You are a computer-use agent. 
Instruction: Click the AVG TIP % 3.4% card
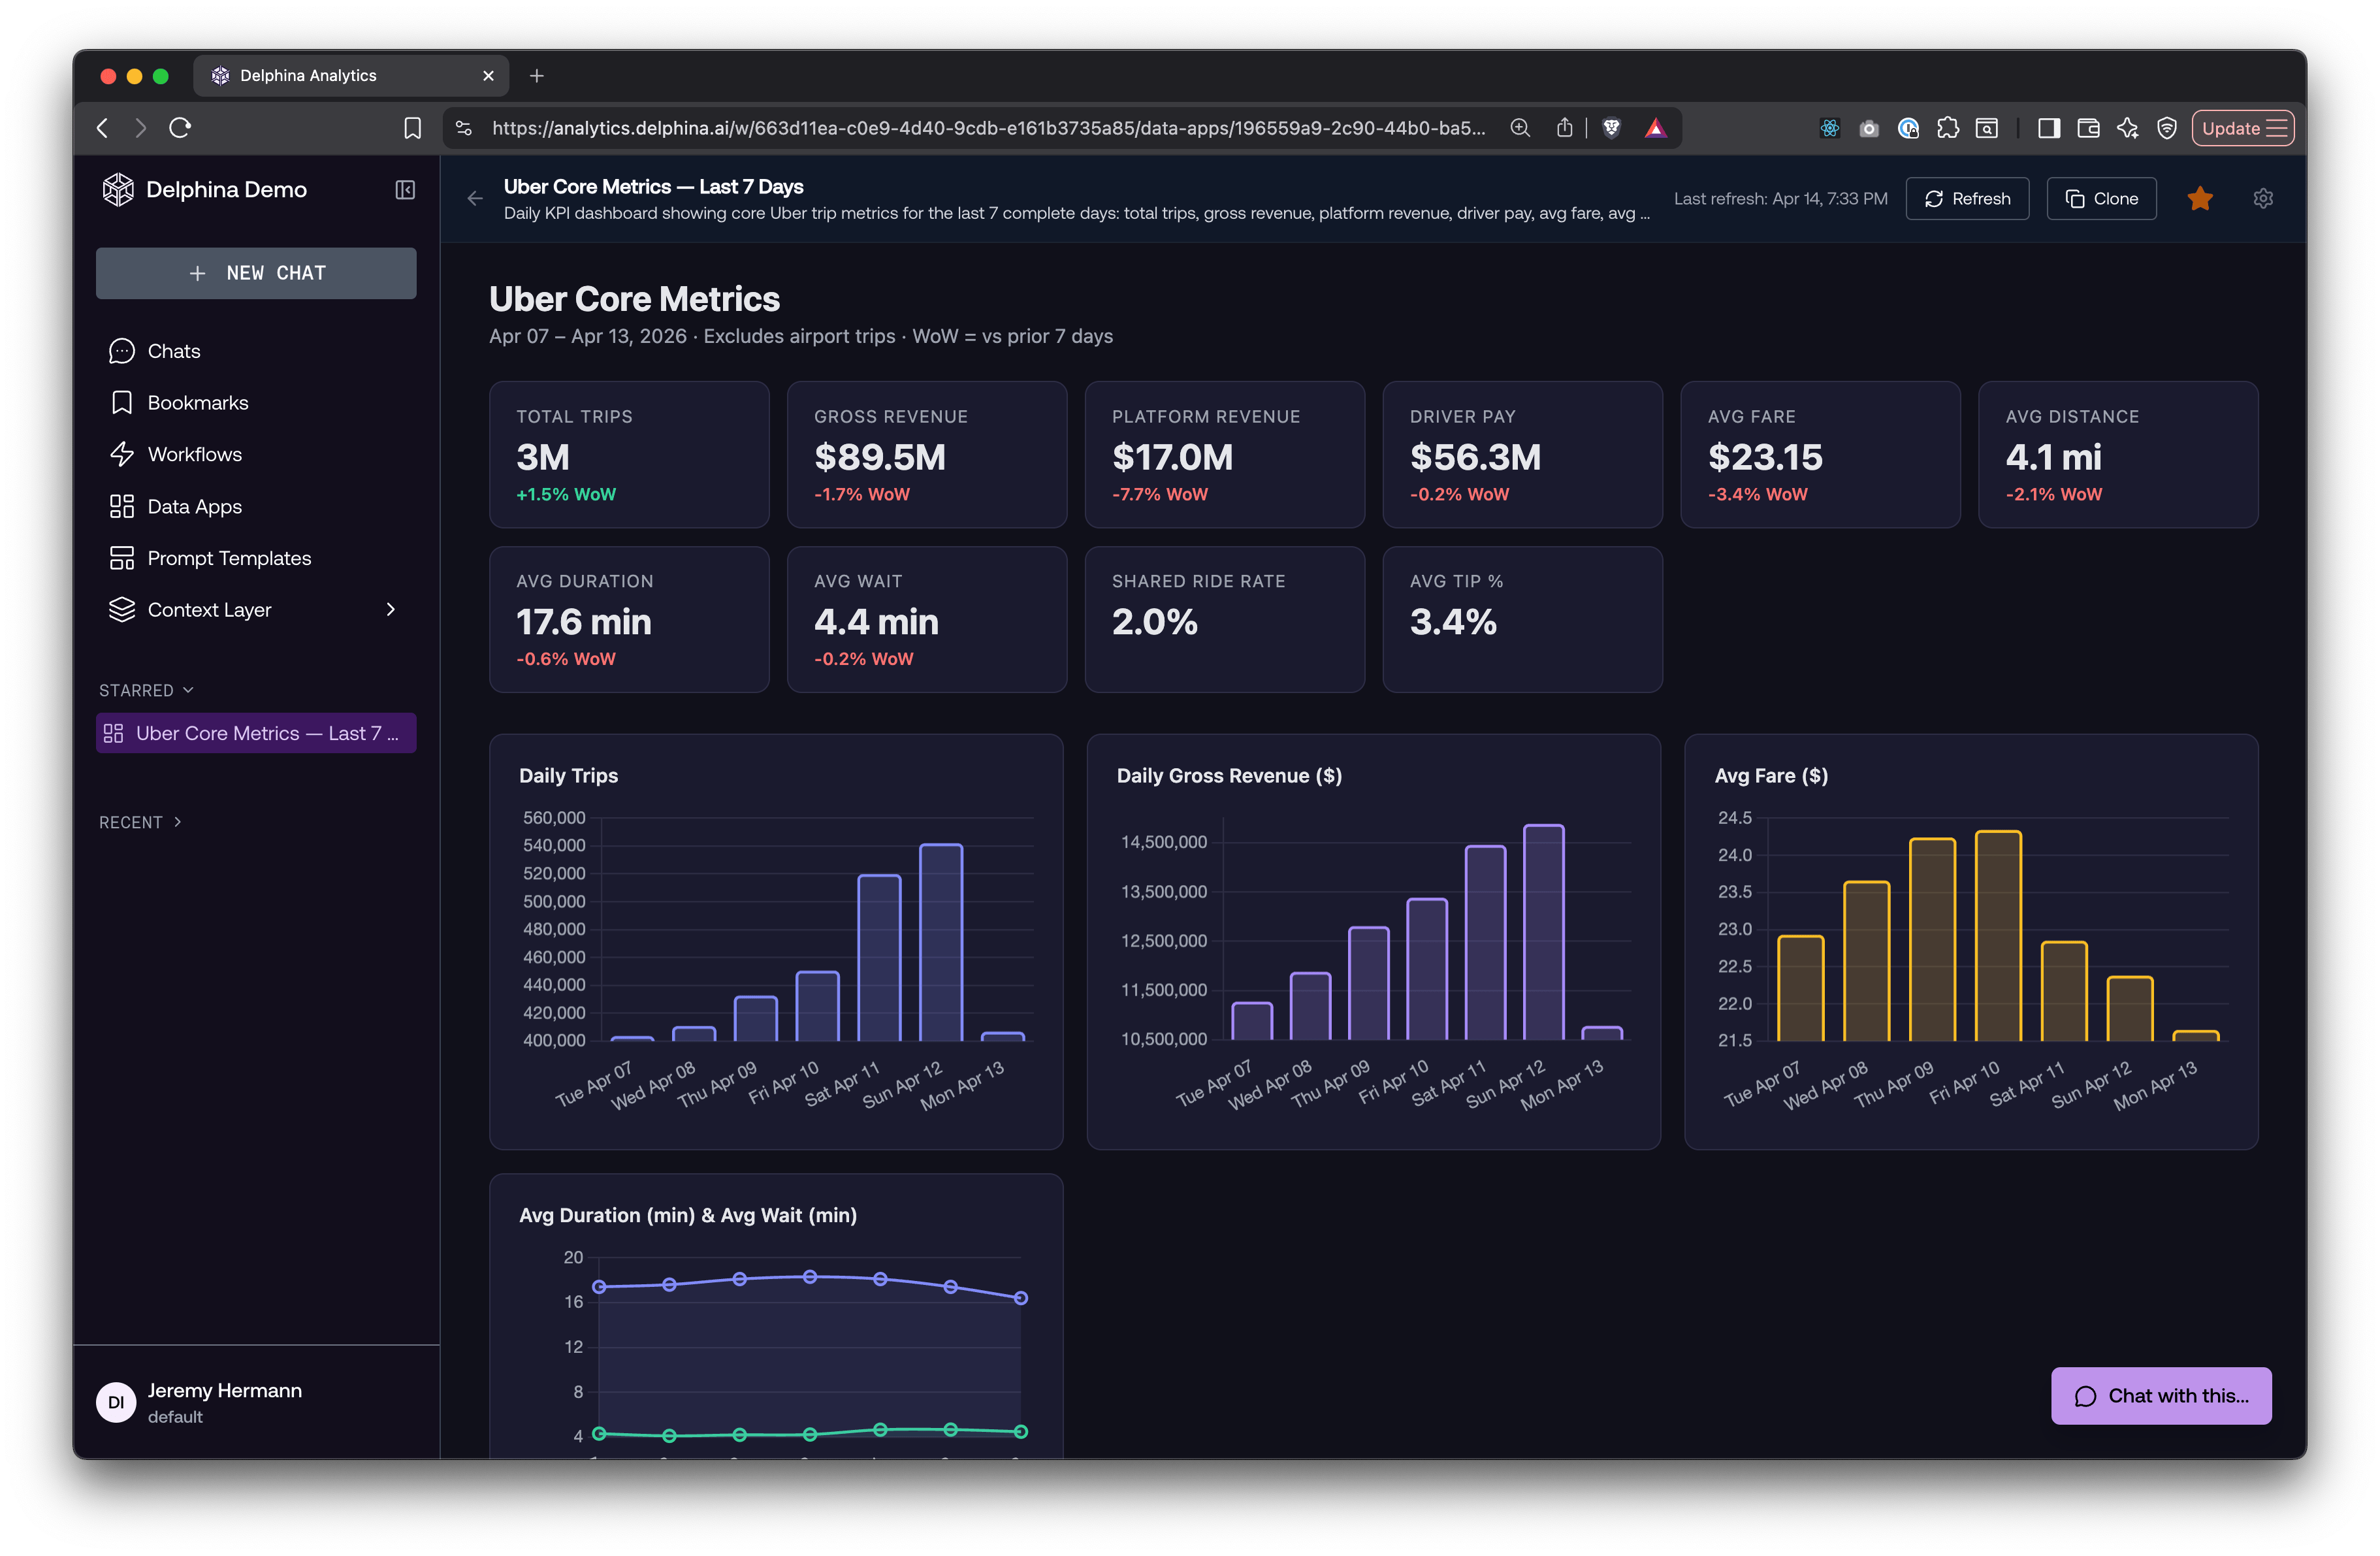pos(1523,620)
